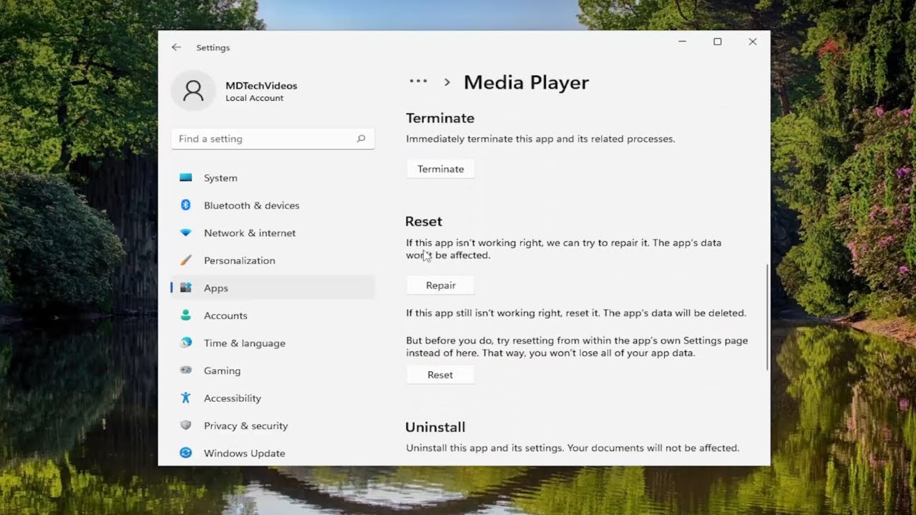Click the Accounts person icon in sidebar

pyautogui.click(x=186, y=315)
